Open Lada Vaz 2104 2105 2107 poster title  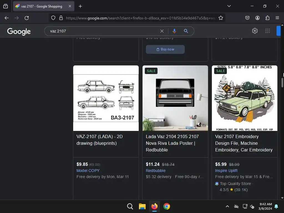(172, 143)
